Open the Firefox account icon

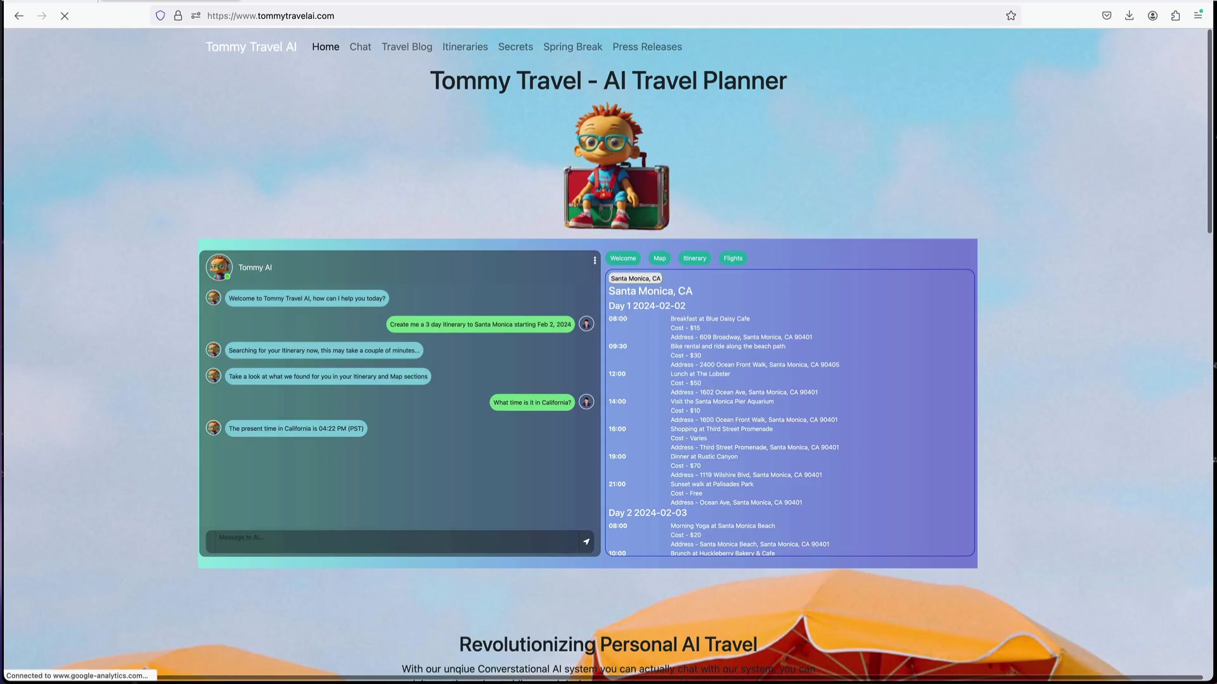point(1153,16)
